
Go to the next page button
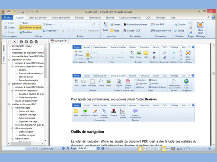click(98, 148)
